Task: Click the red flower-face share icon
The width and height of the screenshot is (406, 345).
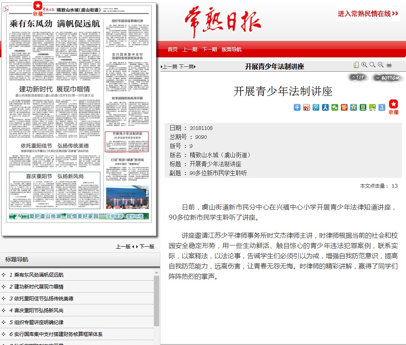Action: (x=344, y=107)
